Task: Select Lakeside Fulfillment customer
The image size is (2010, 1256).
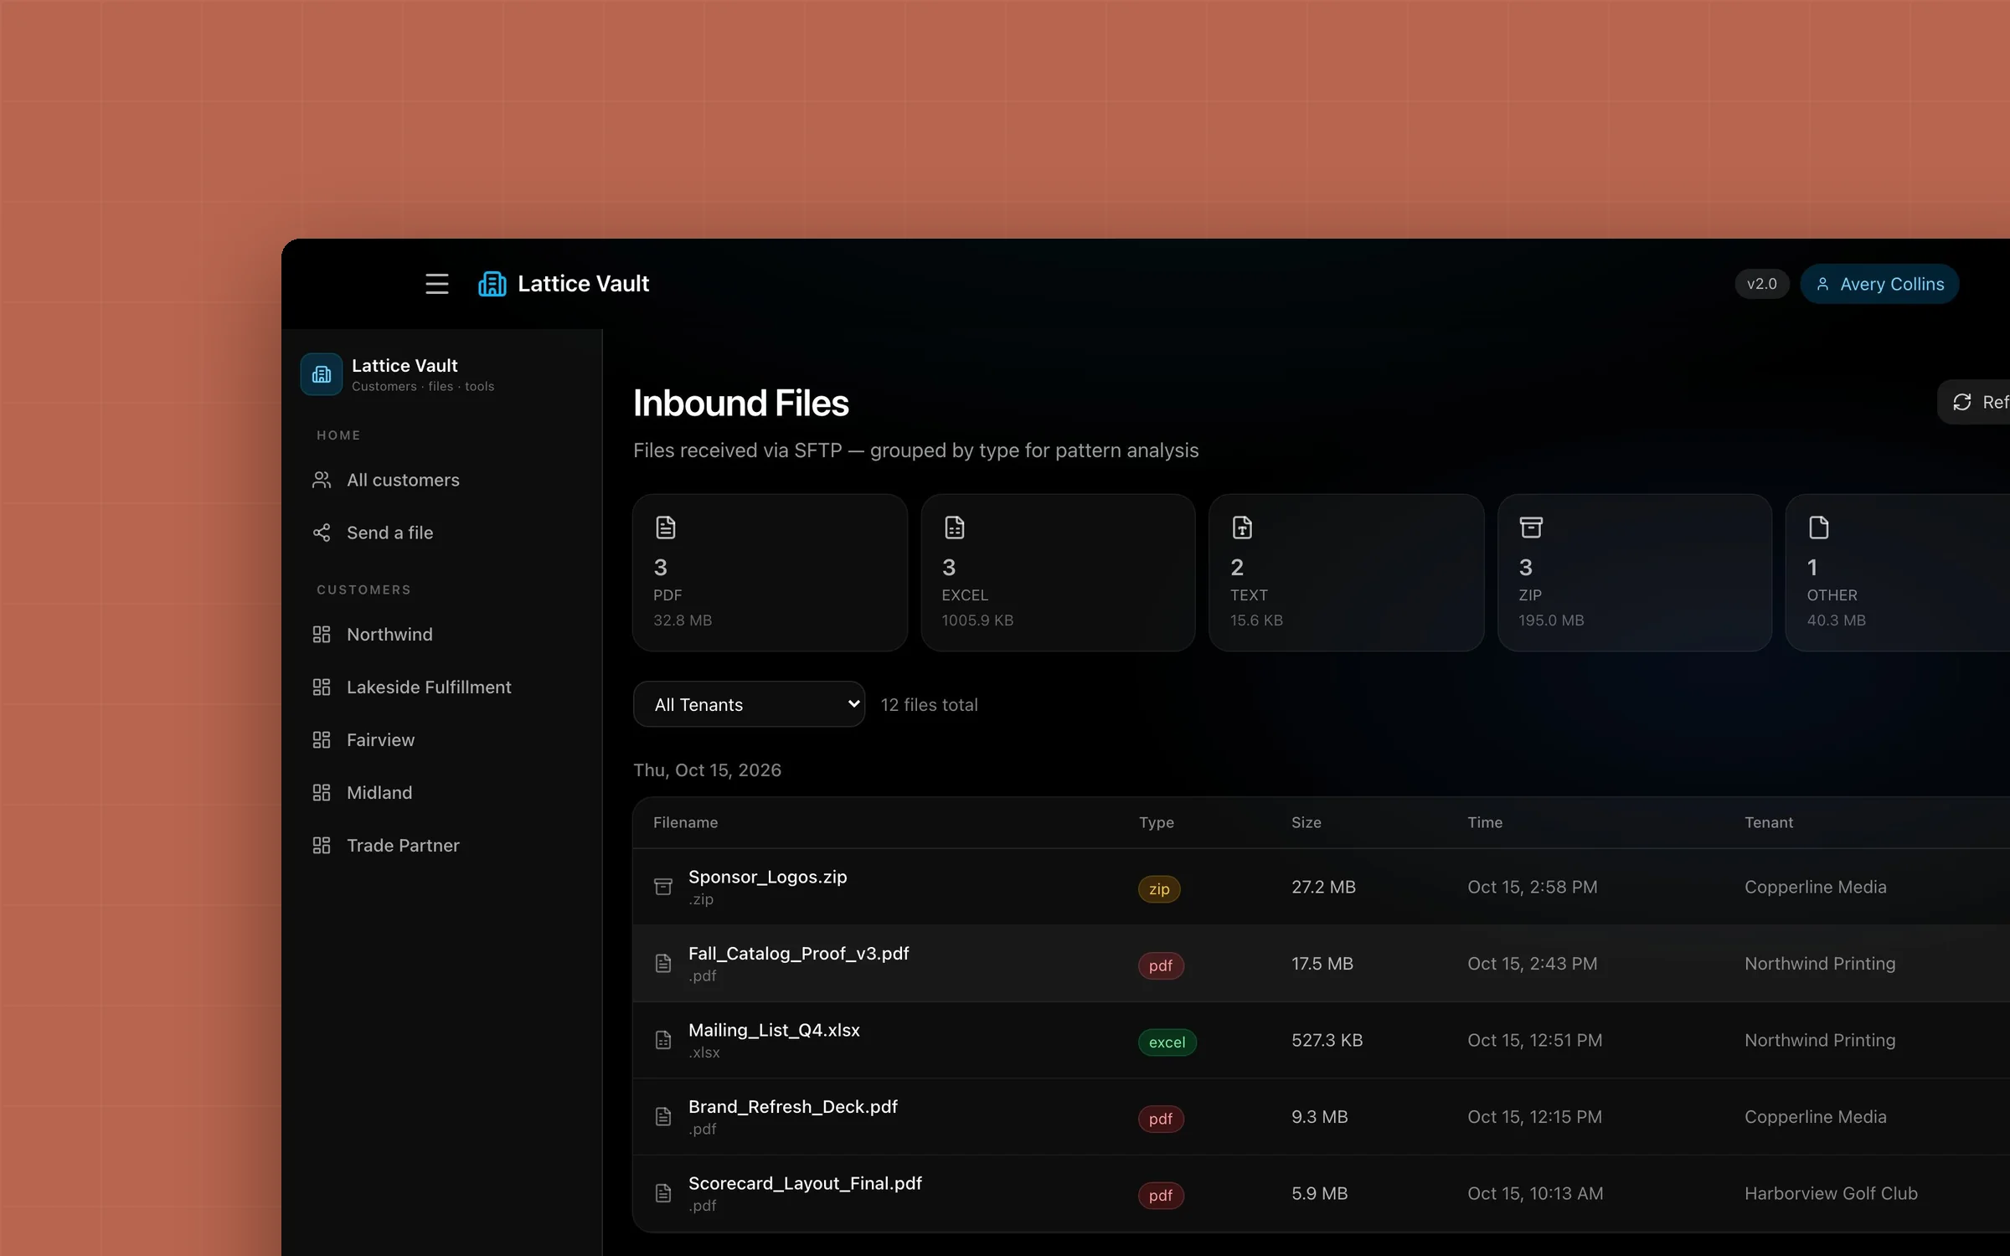Action: point(441,687)
